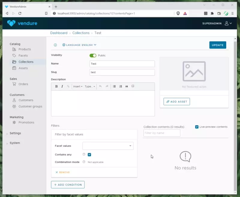Click the info icon beside language selector
This screenshot has width=240, height=197.
coord(55,45)
